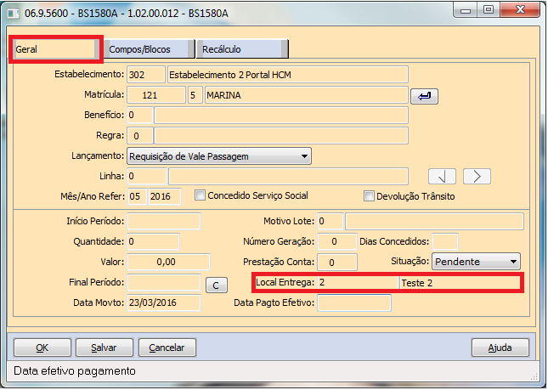Click the Benefício description field
Viewport: 548px width, 390px height.
(281, 115)
